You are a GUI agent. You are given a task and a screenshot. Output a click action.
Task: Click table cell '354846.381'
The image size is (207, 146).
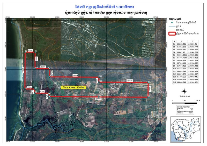[x=182, y=50]
